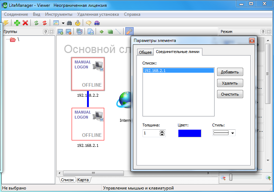Select the connecting line tool icon
This screenshot has height=192, width=274.
pyautogui.click(x=118, y=32)
